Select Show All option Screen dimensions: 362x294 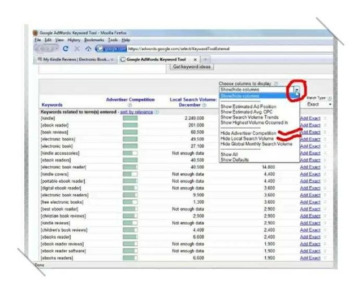(229, 155)
